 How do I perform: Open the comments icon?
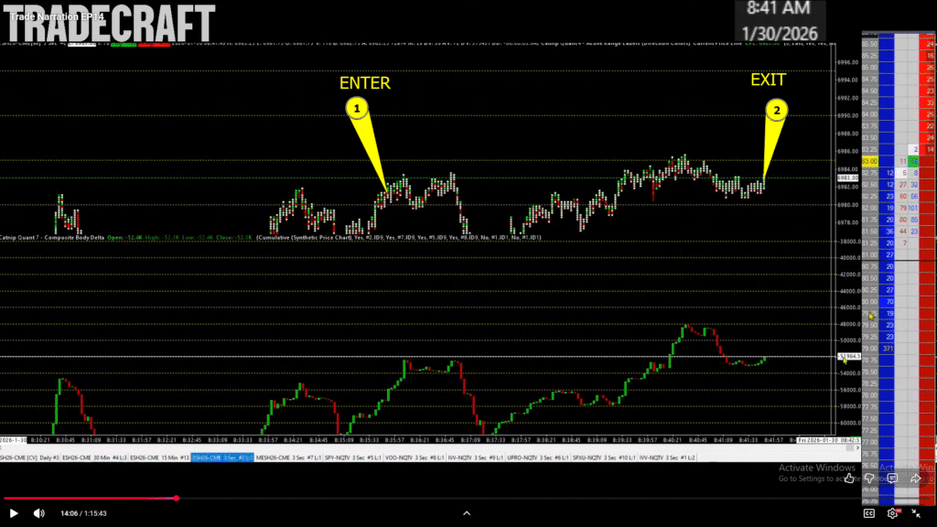point(892,477)
